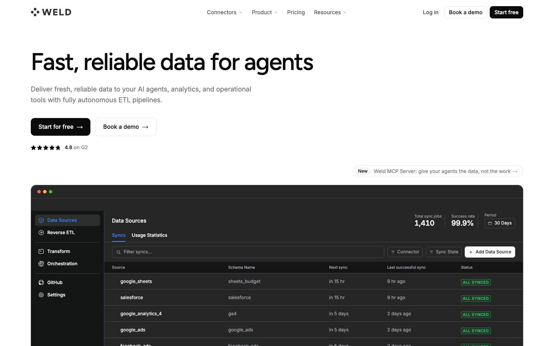This screenshot has height=346, width=554.
Task: Open Settings in the sidebar
Action: (67, 295)
